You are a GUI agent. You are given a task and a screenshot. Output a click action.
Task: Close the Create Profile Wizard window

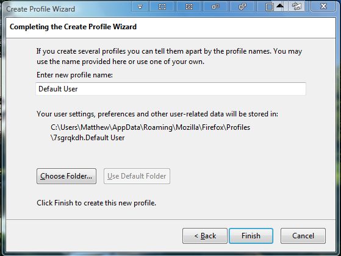(x=323, y=6)
